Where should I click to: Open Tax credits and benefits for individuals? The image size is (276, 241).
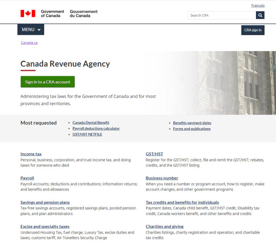[182, 202]
